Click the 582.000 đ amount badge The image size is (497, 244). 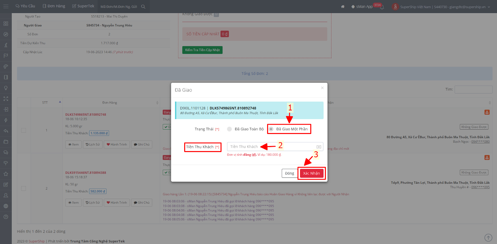pyautogui.click(x=98, y=191)
